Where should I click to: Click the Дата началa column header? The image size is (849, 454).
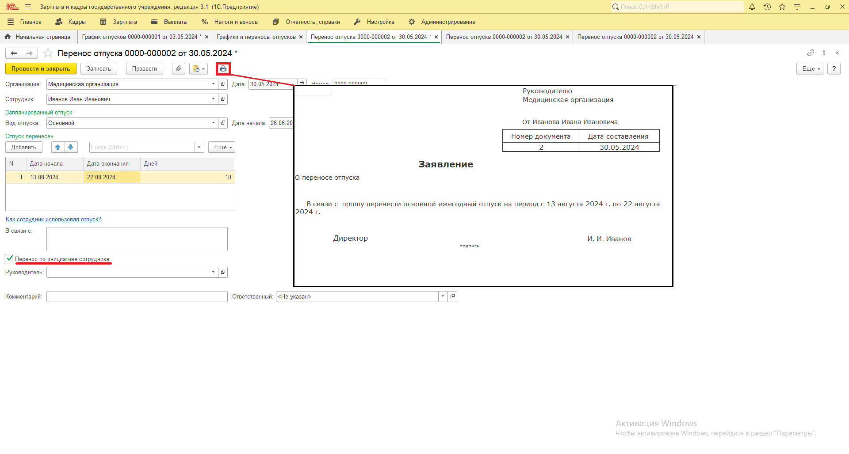point(55,164)
